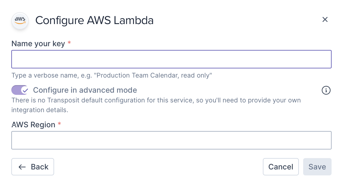Close the Configure AWS Lambda dialog
The image size is (344, 187).
325,19
